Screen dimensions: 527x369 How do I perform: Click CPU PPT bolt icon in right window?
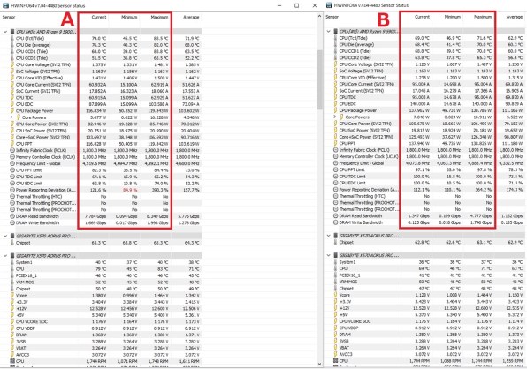point(335,143)
